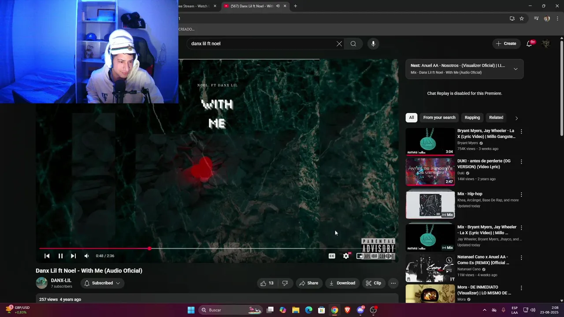
Task: Toggle closed captions in the player
Action: pyautogui.click(x=332, y=256)
